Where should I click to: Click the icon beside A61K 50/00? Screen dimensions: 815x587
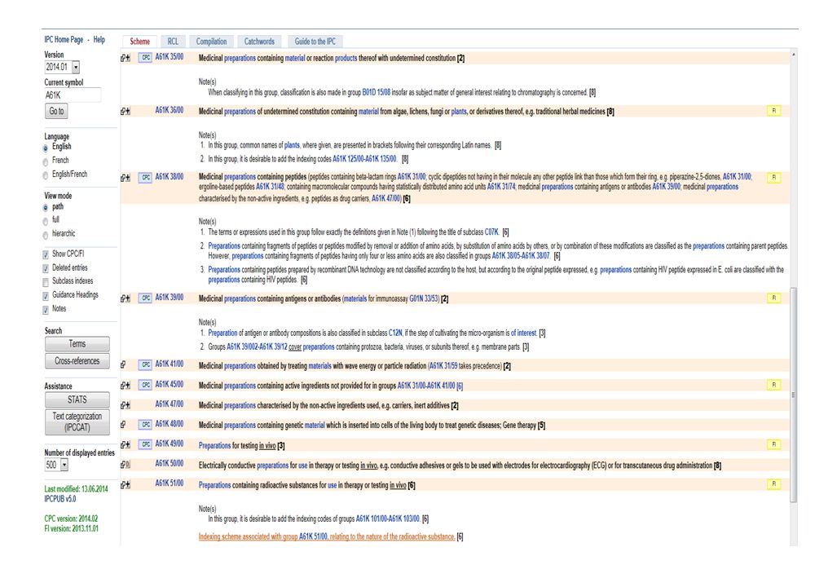126,464
